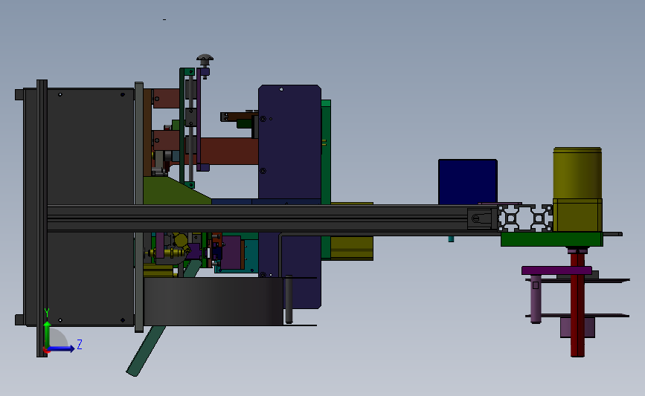Image resolution: width=645 pixels, height=396 pixels.
Task: Select the dark blue box beside the motor
Action: tap(468, 182)
